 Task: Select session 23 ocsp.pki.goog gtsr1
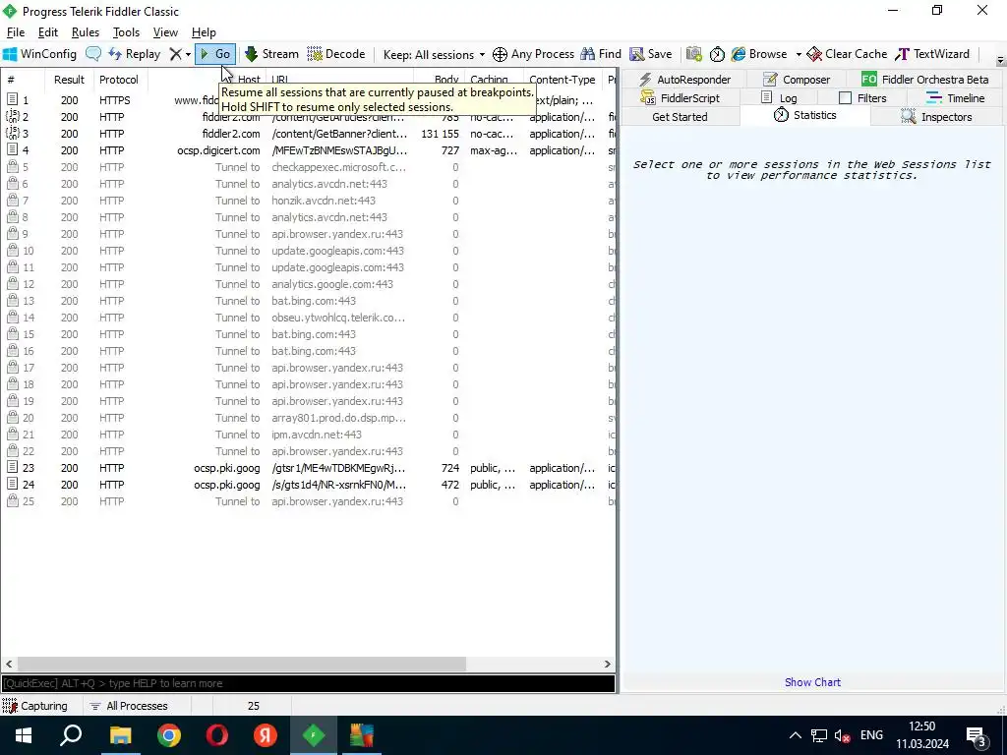(308, 468)
